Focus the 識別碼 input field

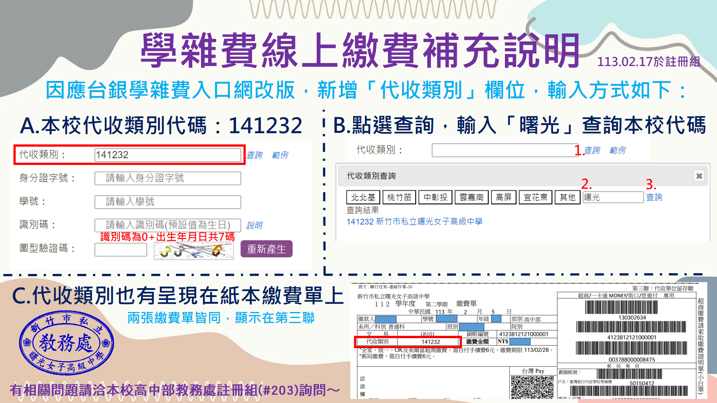tap(168, 225)
